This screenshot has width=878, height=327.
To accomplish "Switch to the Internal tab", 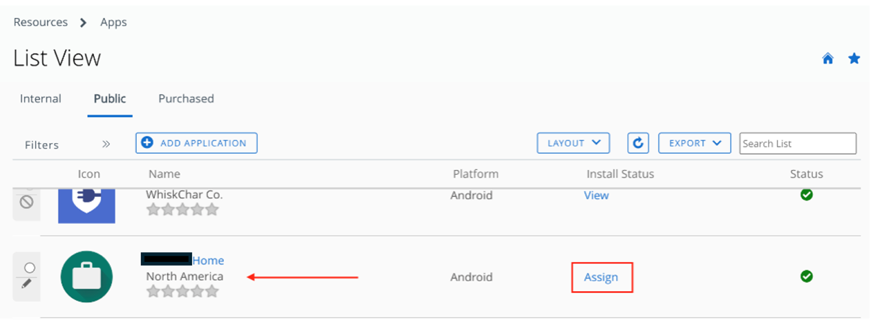I will (x=41, y=99).
